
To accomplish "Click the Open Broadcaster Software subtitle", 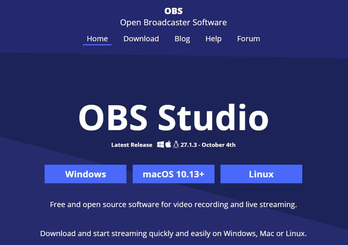I will point(173,23).
